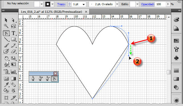Activate the Scale tool

(x=13, y=58)
